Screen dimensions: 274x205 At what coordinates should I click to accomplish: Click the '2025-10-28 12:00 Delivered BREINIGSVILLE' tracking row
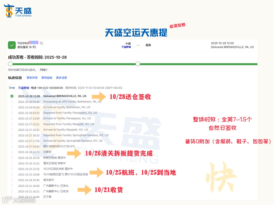point(52,96)
